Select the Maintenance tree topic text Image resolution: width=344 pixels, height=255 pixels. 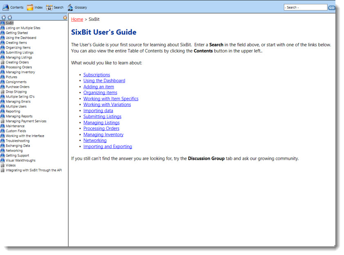pos(15,126)
